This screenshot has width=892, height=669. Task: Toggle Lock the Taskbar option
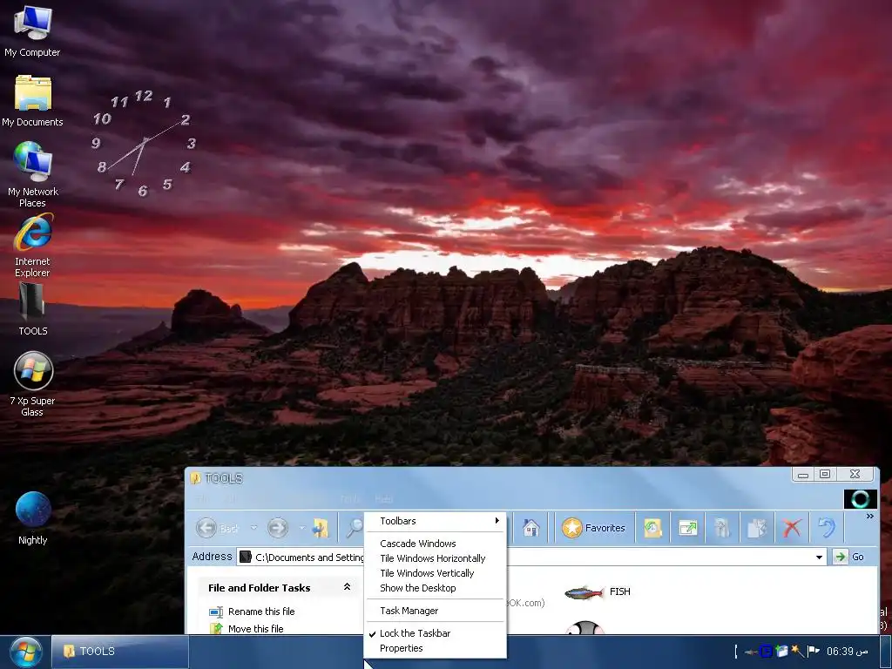[x=436, y=633]
